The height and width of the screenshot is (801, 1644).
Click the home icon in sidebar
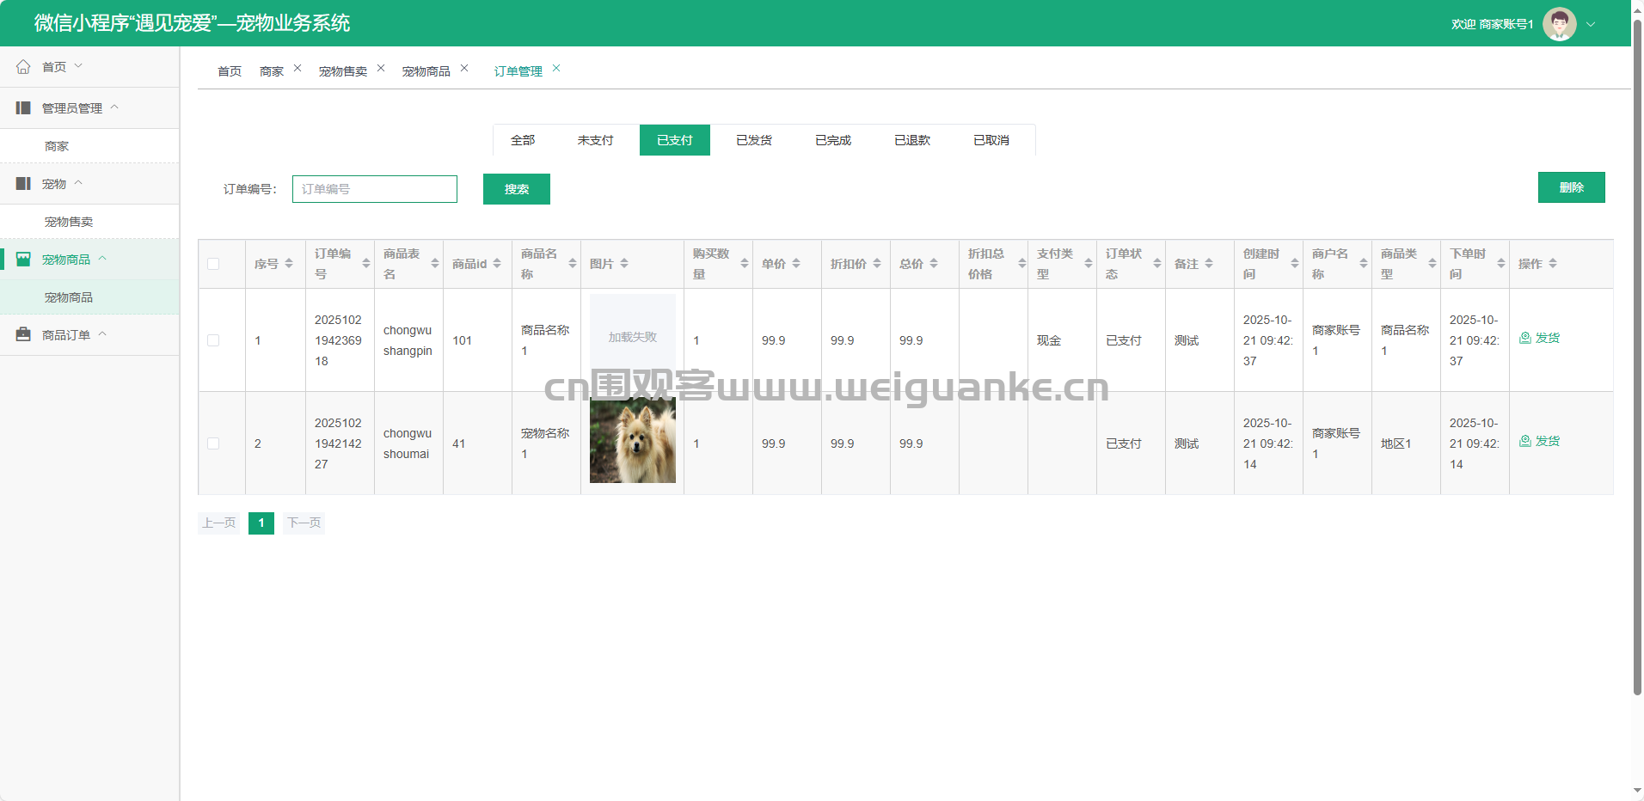click(23, 66)
